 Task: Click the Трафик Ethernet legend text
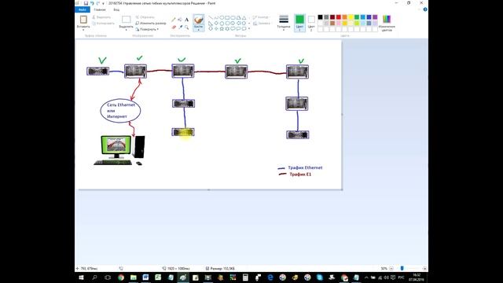click(x=305, y=167)
